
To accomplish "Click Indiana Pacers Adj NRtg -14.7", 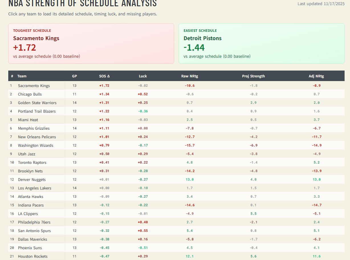I will click(x=316, y=205).
